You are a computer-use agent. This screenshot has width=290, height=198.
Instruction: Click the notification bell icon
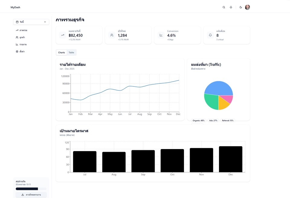[x=231, y=7]
